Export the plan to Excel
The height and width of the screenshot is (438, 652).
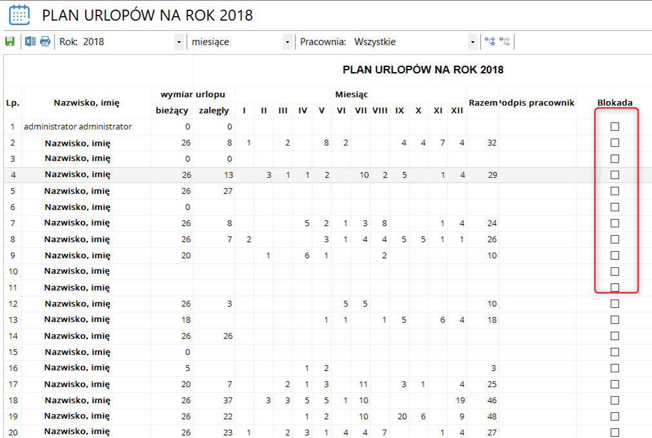(30, 41)
